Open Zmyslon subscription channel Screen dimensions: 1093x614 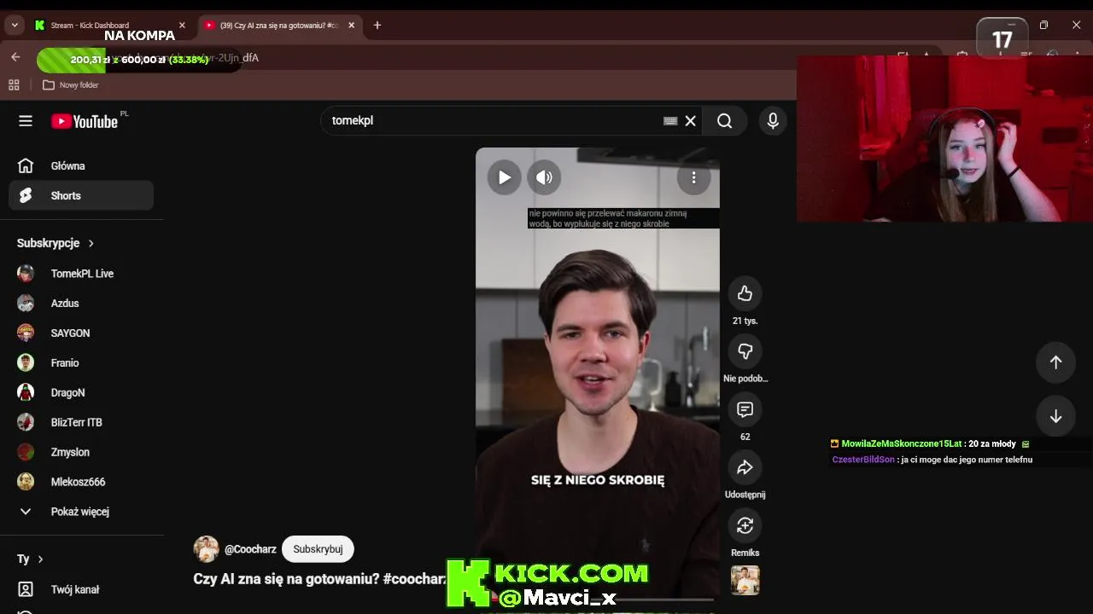coord(81,452)
